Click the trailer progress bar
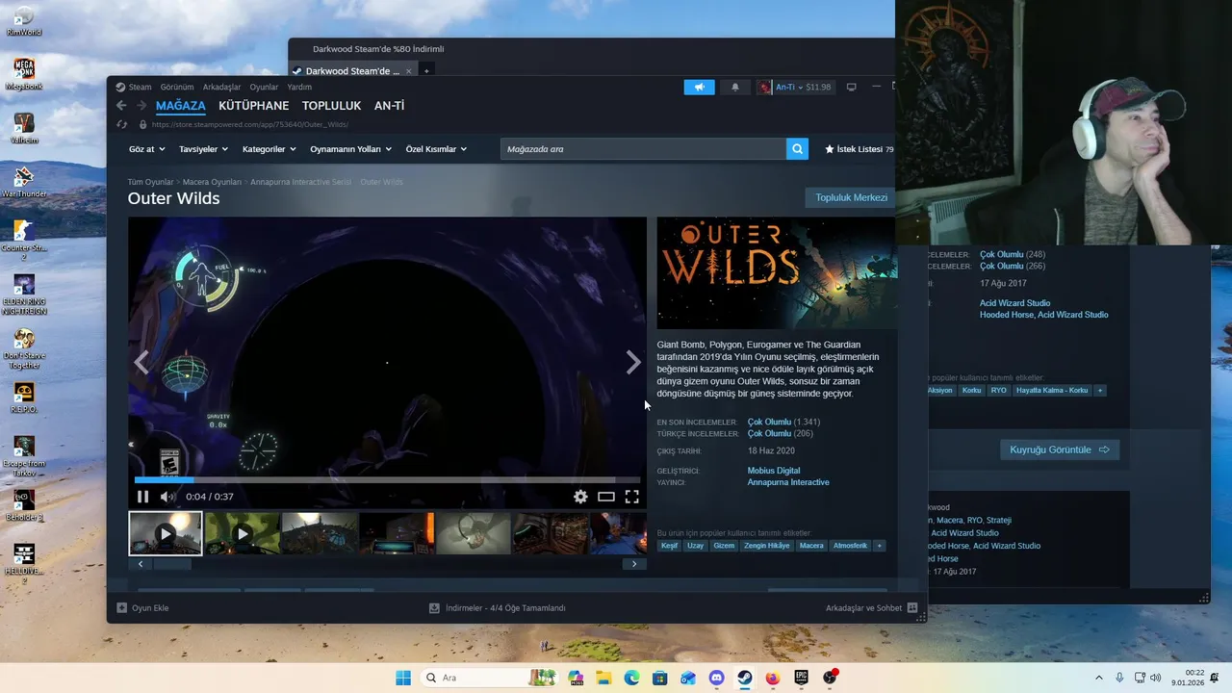Image resolution: width=1232 pixels, height=693 pixels. coord(387,479)
